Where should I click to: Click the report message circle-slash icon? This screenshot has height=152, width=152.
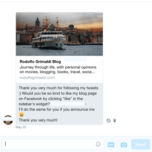tap(108, 121)
